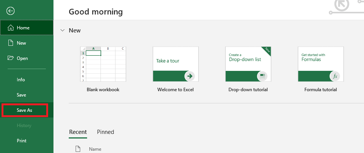Click the back arrow circle icon

[11, 11]
